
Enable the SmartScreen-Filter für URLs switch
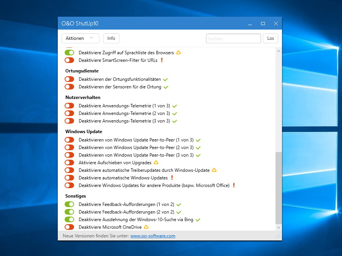[x=70, y=60]
